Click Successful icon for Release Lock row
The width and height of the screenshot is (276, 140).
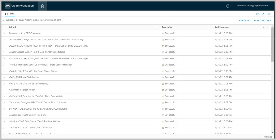tap(163, 33)
